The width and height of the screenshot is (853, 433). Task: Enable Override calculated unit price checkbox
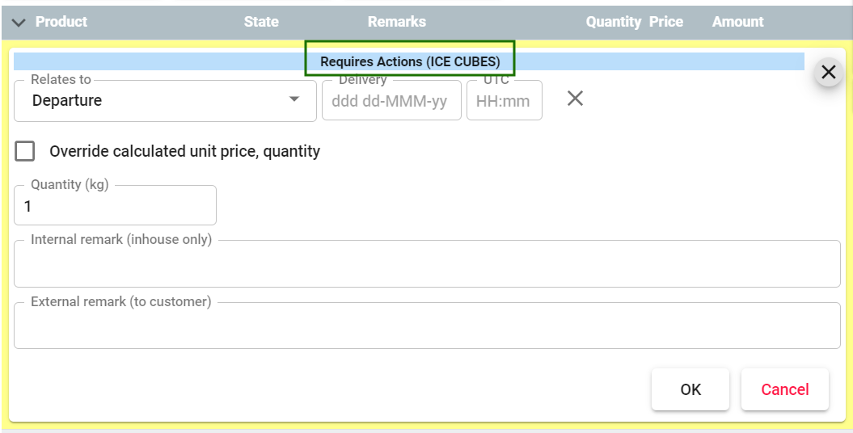click(25, 151)
